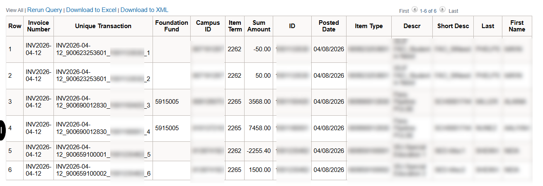Click the next page arrow icon
Viewport: 543px width, 186px height.
pyautogui.click(x=442, y=10)
